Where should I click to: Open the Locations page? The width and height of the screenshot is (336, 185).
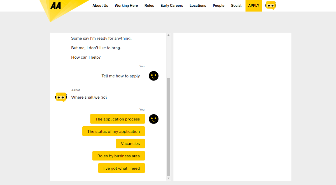pos(198,6)
